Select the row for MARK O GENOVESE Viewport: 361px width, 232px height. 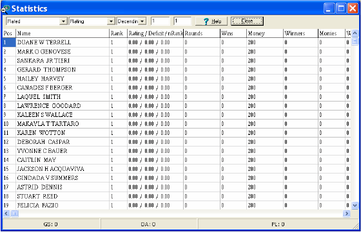[177, 51]
